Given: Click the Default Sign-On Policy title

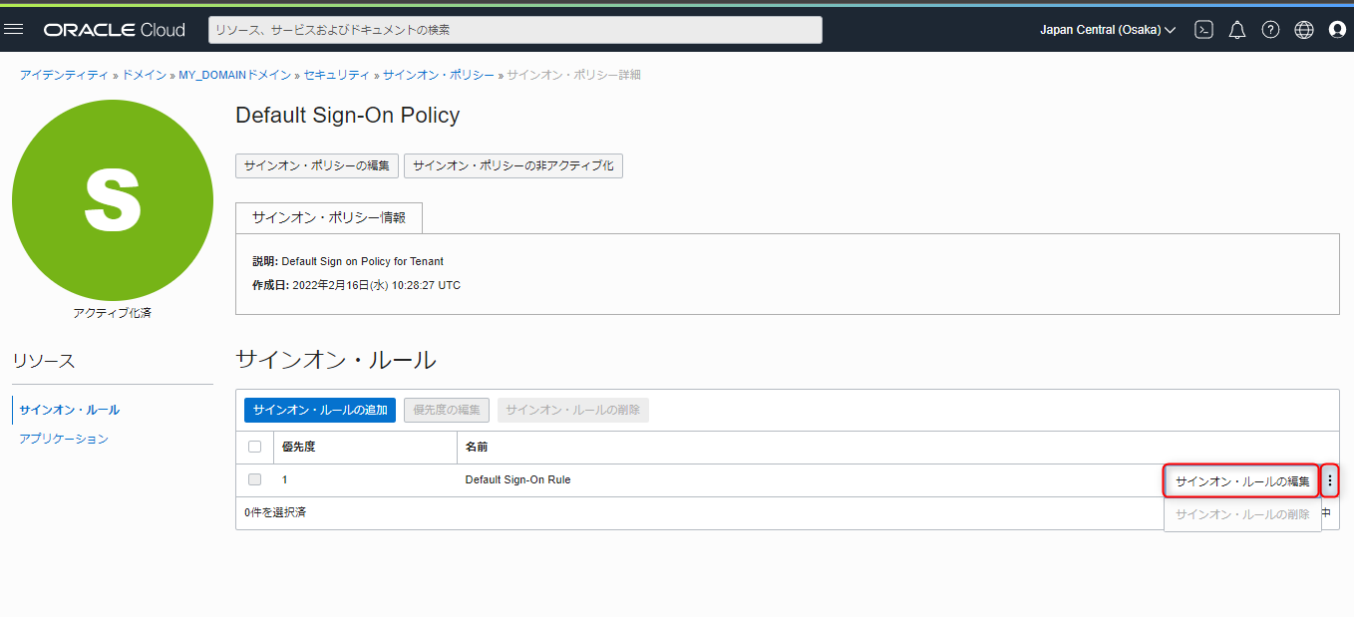Looking at the screenshot, I should click(x=348, y=115).
